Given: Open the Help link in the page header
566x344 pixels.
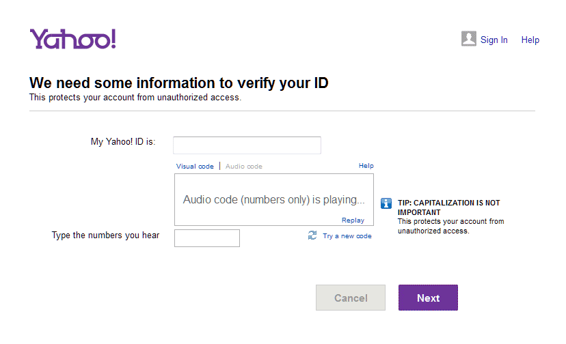Looking at the screenshot, I should pyautogui.click(x=530, y=40).
